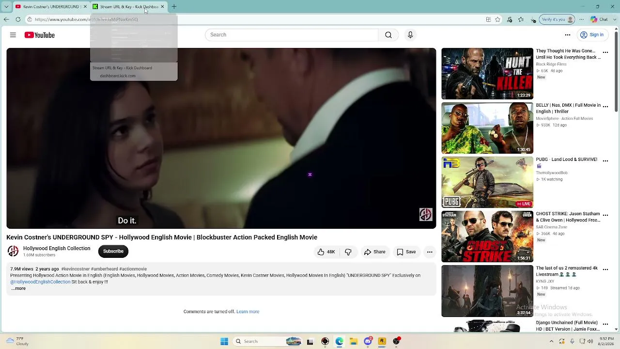Open Hunt The Killer video thumbnail
Viewport: 620px width, 349px height.
click(x=487, y=74)
